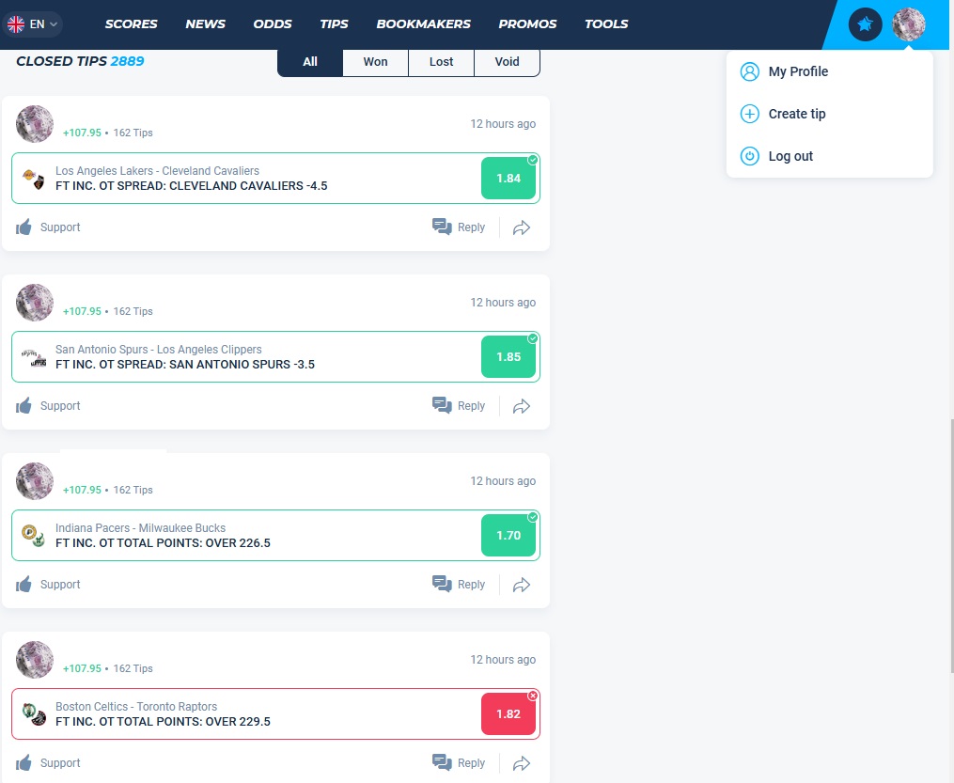Screen dimensions: 954x783
Task: Click the Create tip plus icon
Action: point(749,114)
